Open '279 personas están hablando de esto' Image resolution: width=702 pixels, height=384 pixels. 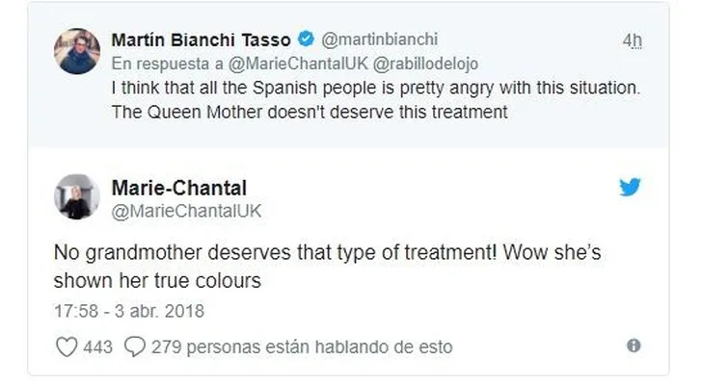(x=302, y=346)
